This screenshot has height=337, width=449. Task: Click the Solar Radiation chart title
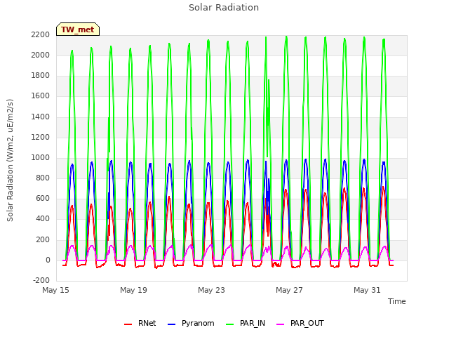224,8
